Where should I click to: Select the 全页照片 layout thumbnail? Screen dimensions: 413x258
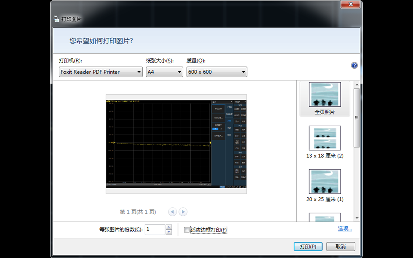tap(325, 98)
